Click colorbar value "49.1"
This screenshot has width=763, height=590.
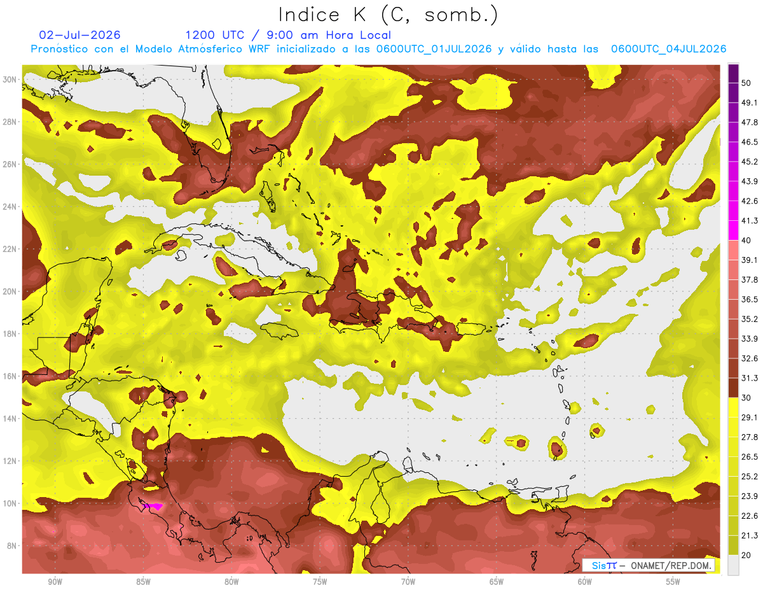coord(749,102)
